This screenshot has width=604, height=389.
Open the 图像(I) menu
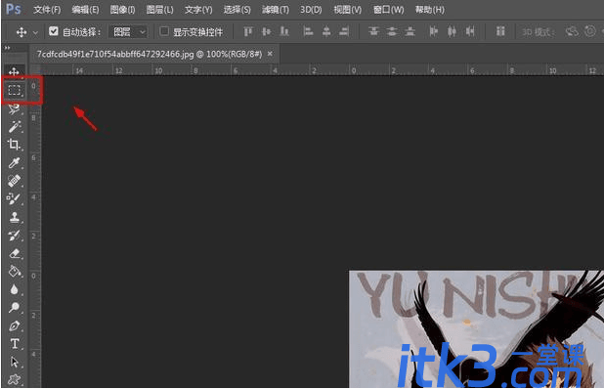[122, 10]
